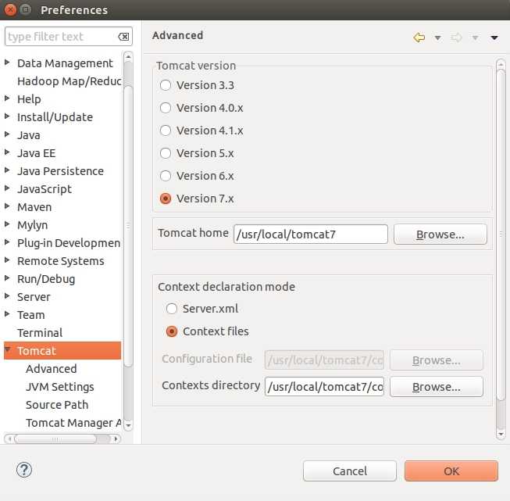Expand the Mylyn tree node
Image resolution: width=510 pixels, height=501 pixels.
pyautogui.click(x=7, y=224)
